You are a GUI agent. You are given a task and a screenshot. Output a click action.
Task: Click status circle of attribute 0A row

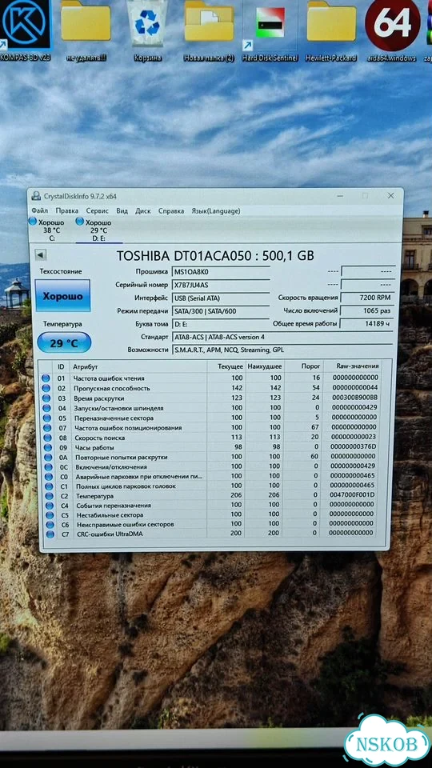pyautogui.click(x=47, y=457)
